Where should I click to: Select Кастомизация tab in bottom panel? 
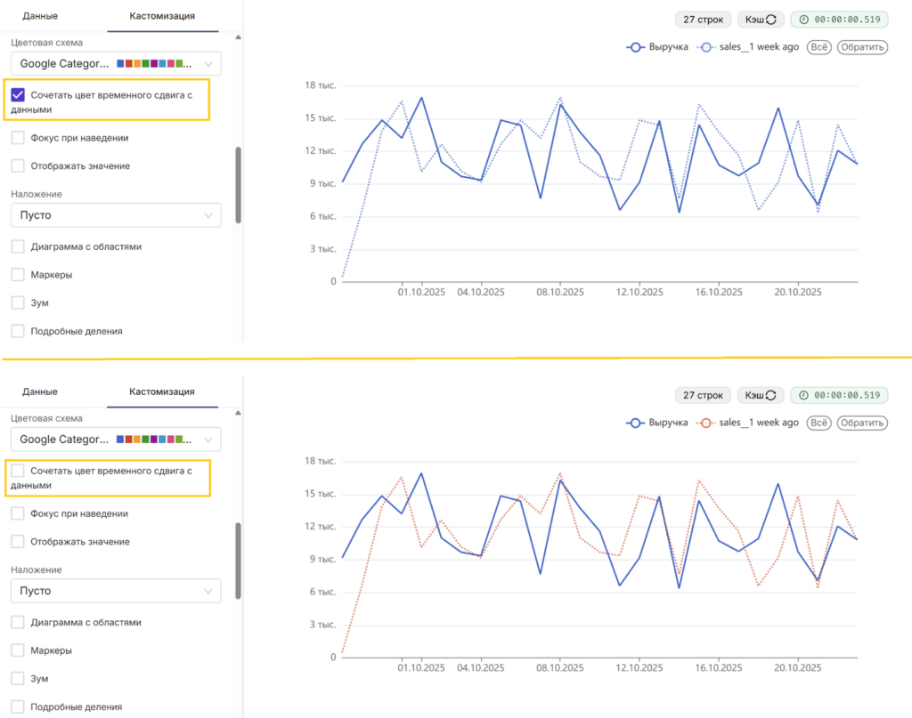click(162, 392)
